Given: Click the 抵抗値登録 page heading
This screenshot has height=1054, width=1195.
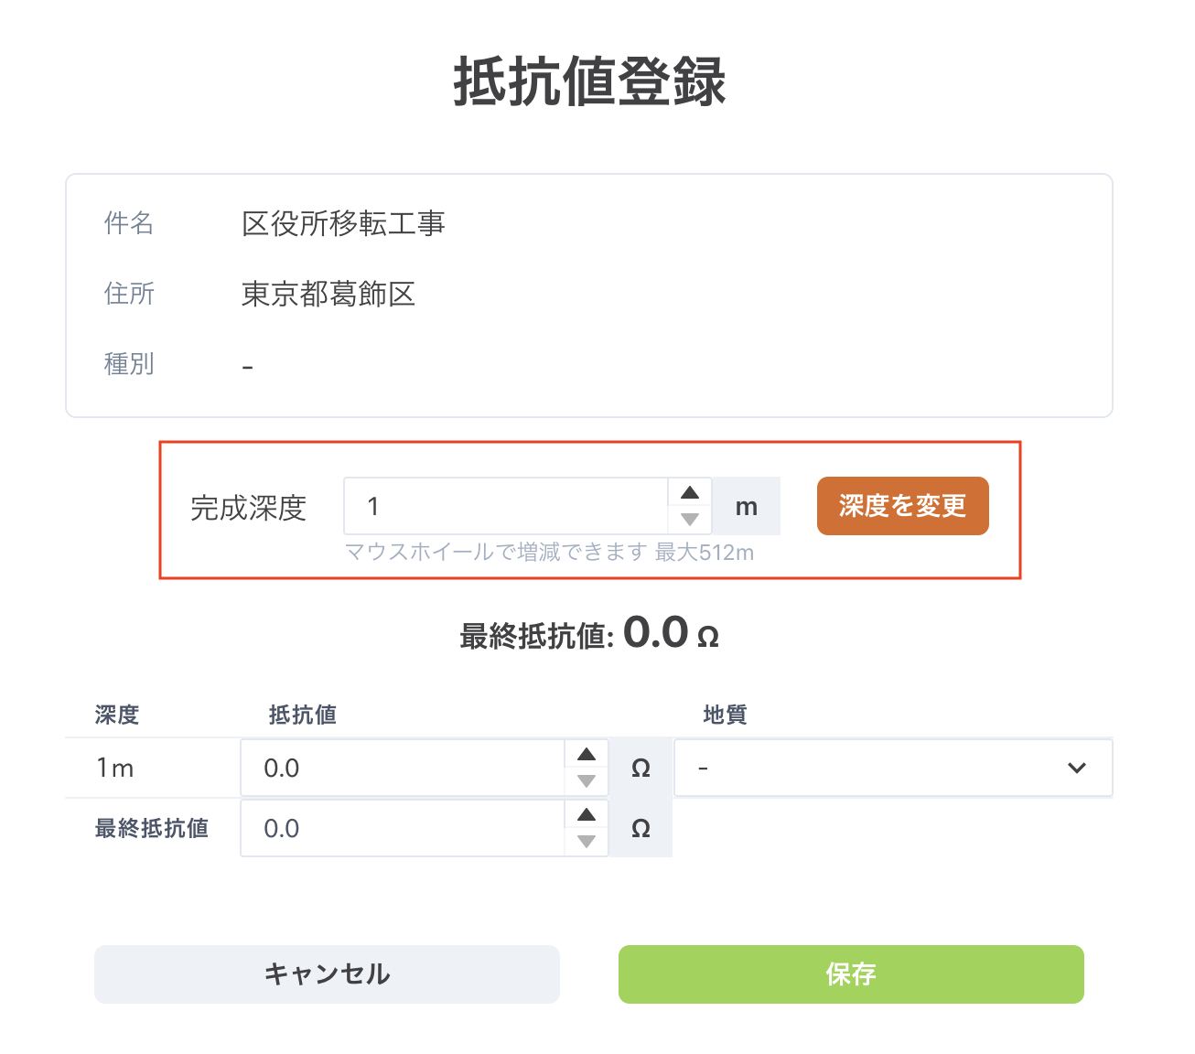Looking at the screenshot, I should pyautogui.click(x=589, y=82).
